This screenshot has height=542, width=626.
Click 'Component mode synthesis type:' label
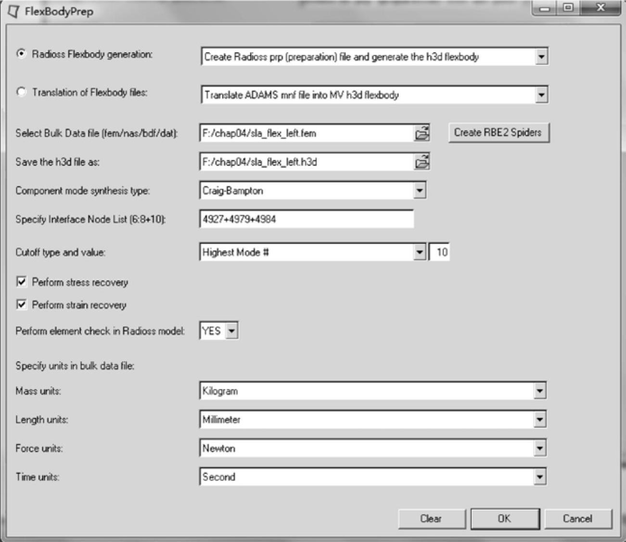click(82, 191)
